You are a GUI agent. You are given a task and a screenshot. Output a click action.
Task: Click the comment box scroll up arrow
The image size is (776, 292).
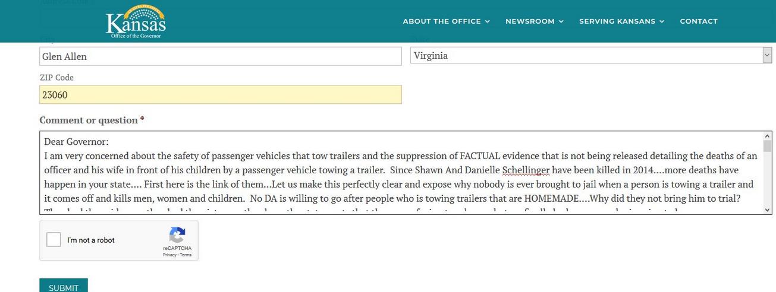click(767, 136)
